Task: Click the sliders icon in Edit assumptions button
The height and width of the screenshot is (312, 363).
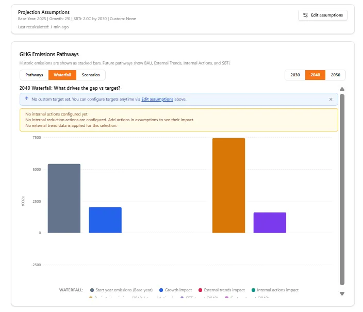Action: (x=306, y=15)
